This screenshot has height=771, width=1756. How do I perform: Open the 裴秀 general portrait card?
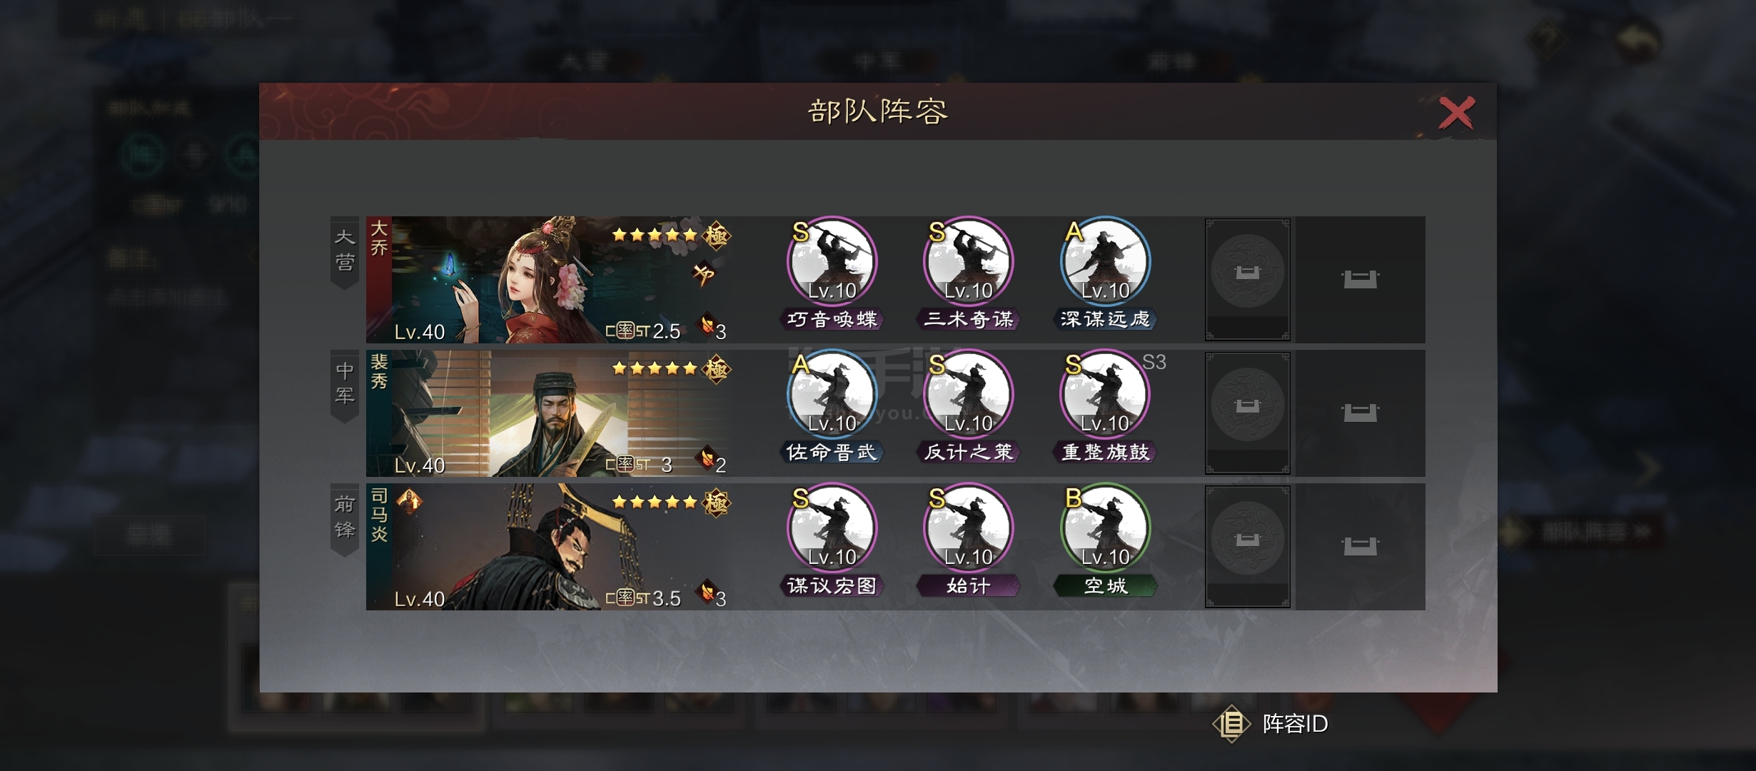point(550,413)
